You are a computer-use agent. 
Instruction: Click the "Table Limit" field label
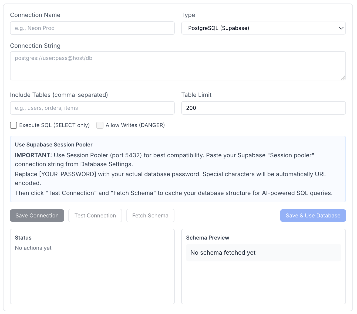(x=196, y=95)
